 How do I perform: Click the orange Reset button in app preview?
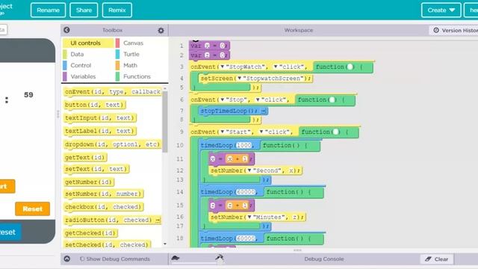(32, 209)
